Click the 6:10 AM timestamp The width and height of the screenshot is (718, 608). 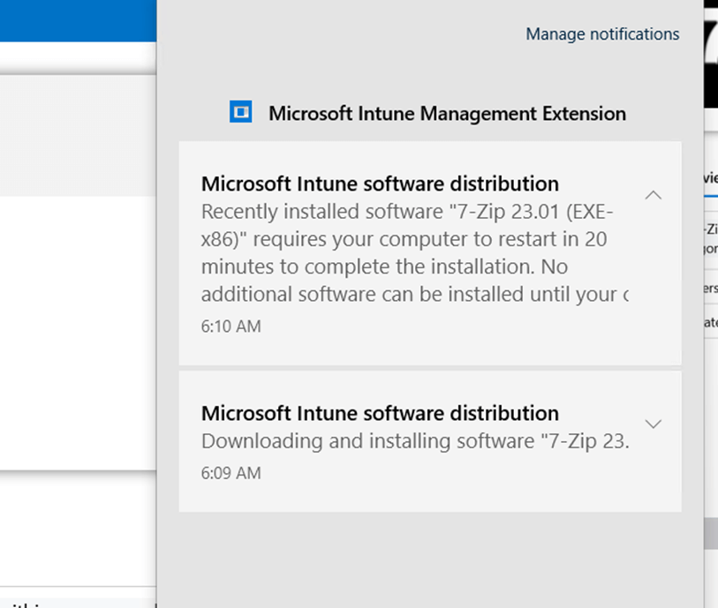click(231, 327)
